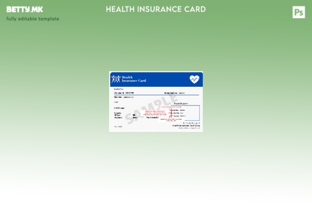
Task: Click the Member ID line on card
Action: [x=124, y=93]
